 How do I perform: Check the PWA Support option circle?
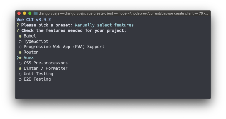(20, 47)
